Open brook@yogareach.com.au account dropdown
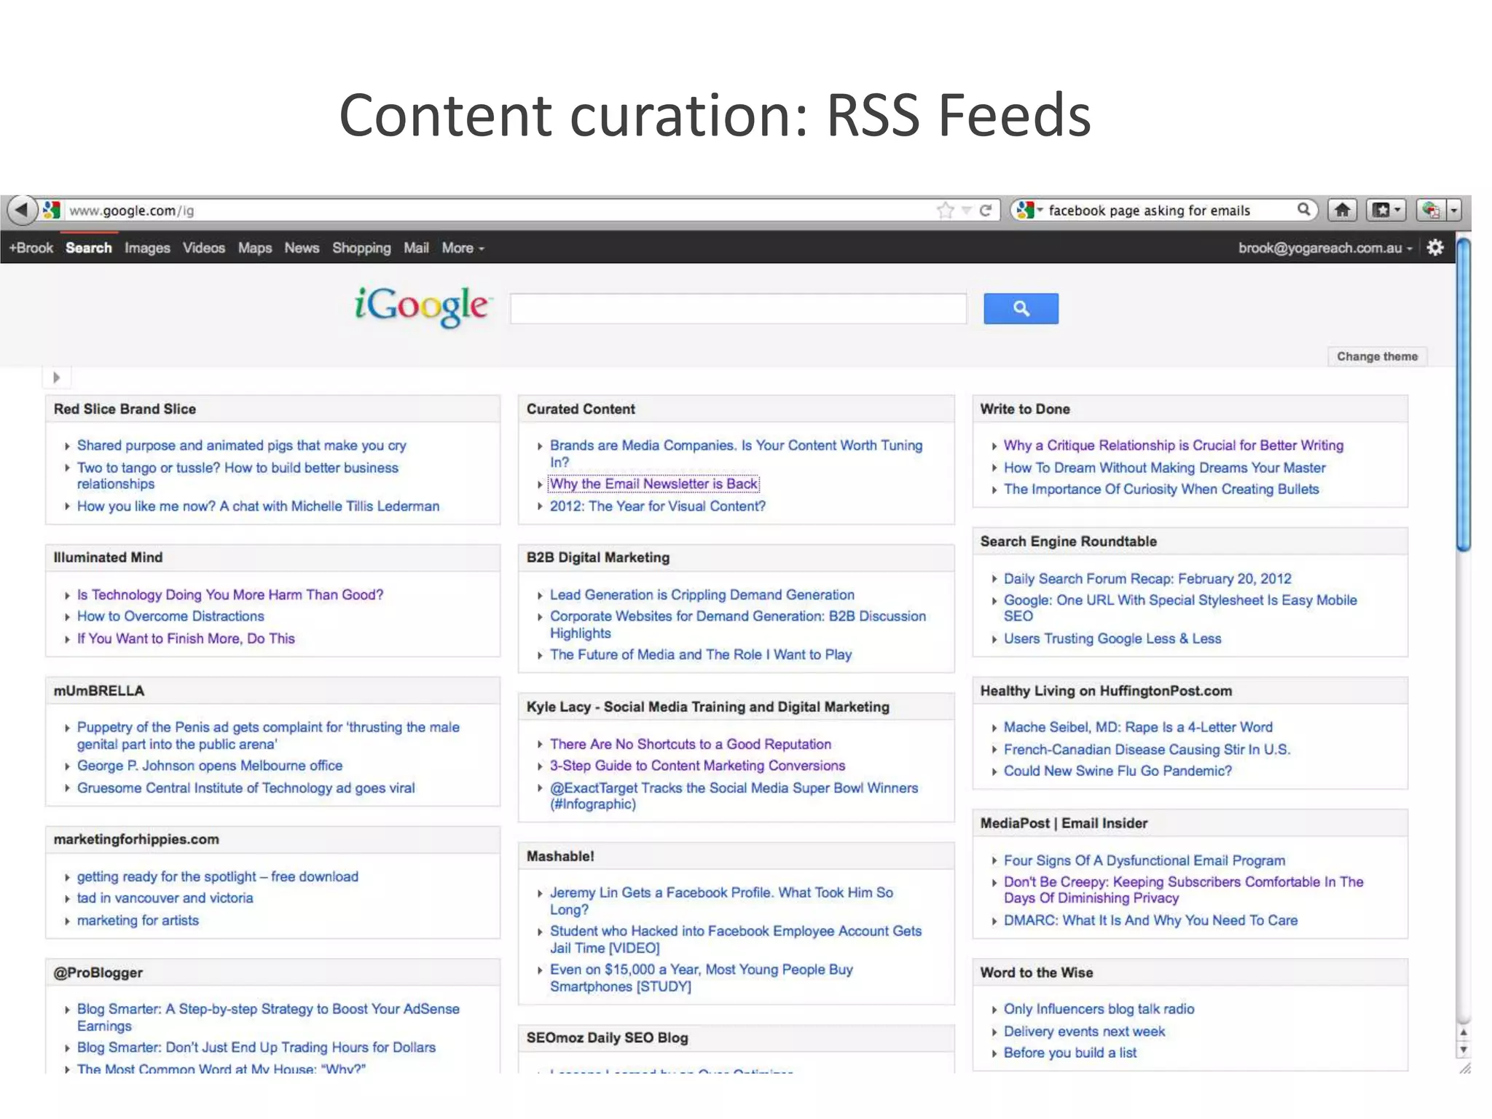 1325,248
